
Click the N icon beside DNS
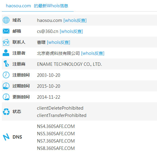coord(6,137)
